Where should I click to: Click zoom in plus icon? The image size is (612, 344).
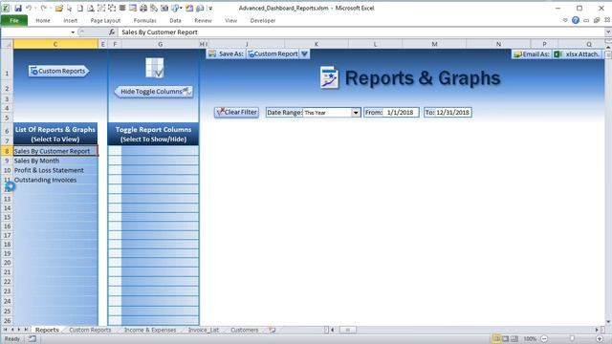[600, 339]
